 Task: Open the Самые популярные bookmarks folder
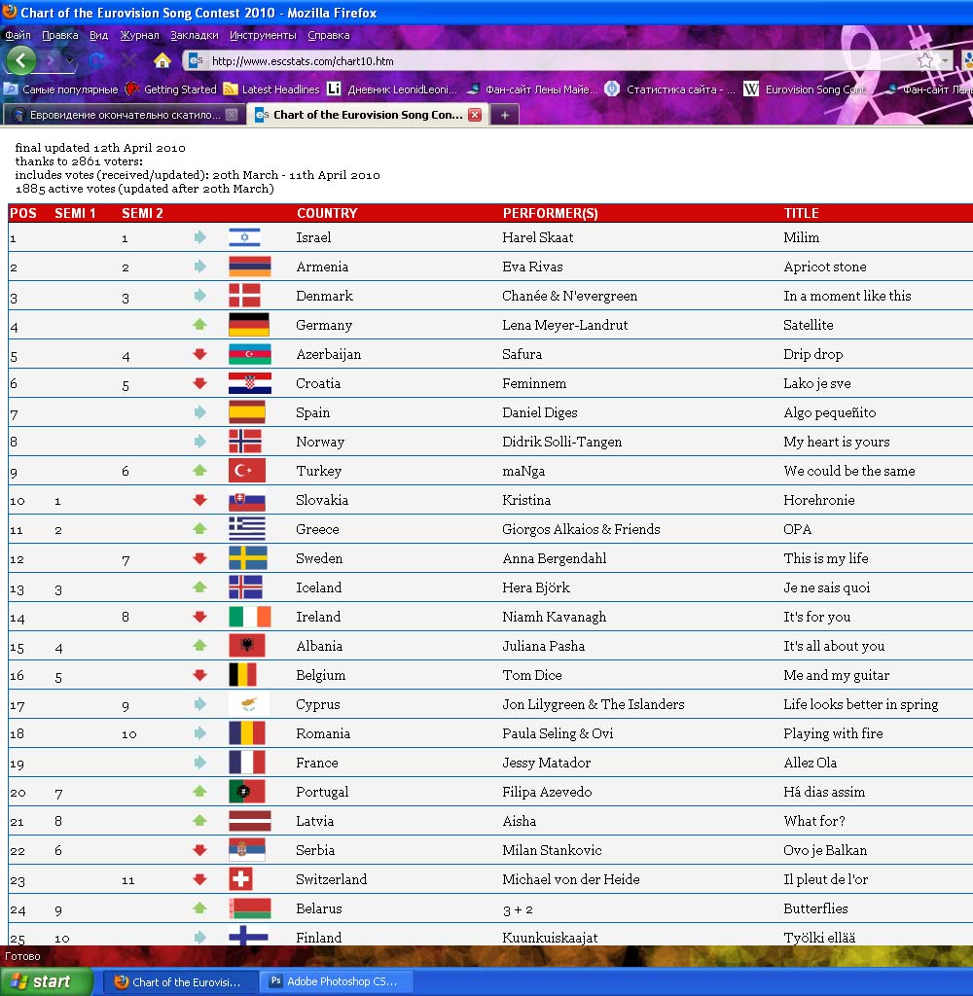coord(61,89)
